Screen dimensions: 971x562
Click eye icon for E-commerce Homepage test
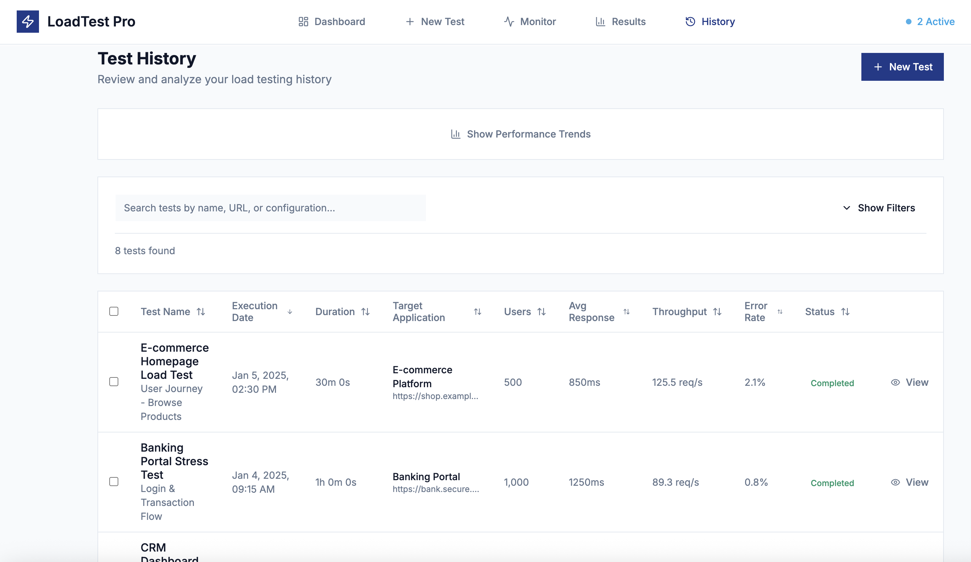click(895, 382)
